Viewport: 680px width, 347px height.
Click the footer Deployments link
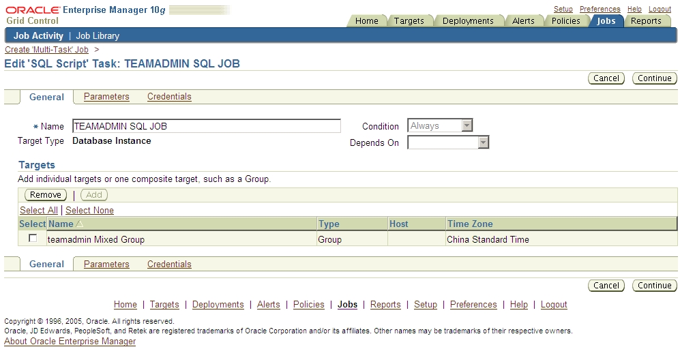tap(218, 305)
